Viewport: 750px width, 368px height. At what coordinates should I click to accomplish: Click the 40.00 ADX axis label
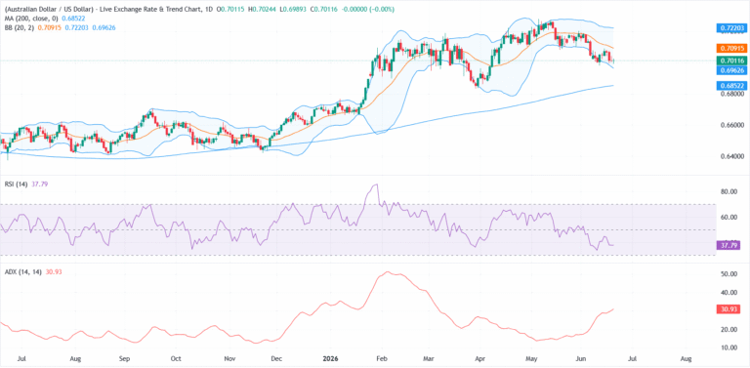coord(729,293)
